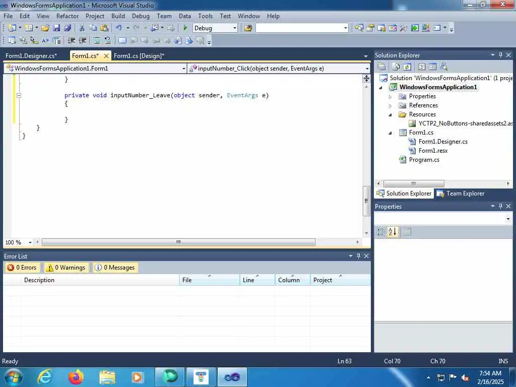Screen dimensions: 516x387
Task: Toggle auto-hide pin on Solution Explorer
Action: pyautogui.click(x=500, y=55)
